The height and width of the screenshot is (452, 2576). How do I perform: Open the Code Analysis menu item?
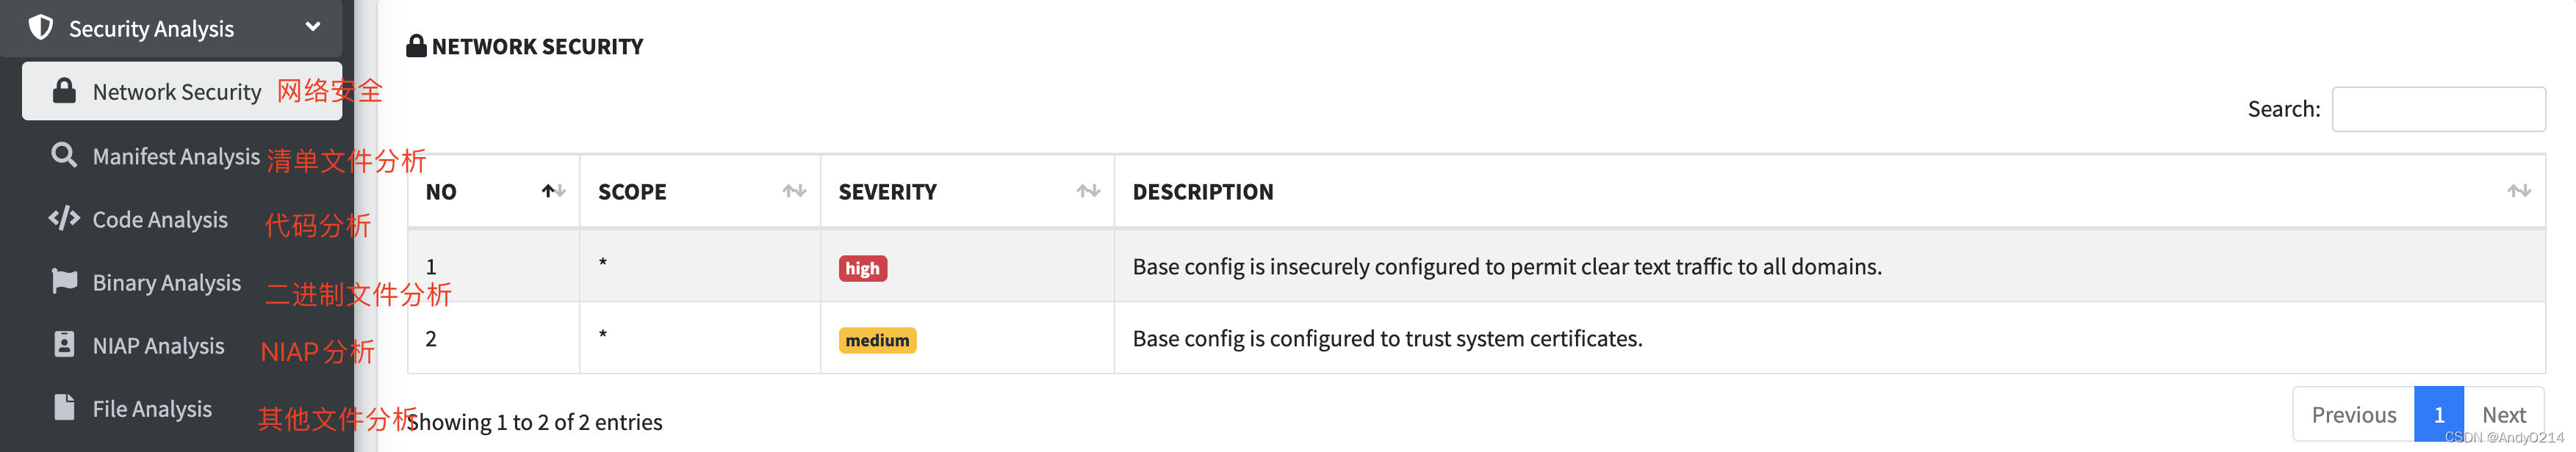coord(160,219)
